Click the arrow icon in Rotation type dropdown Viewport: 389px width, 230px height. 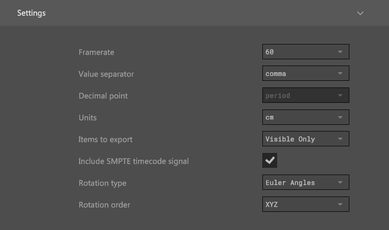click(x=340, y=183)
